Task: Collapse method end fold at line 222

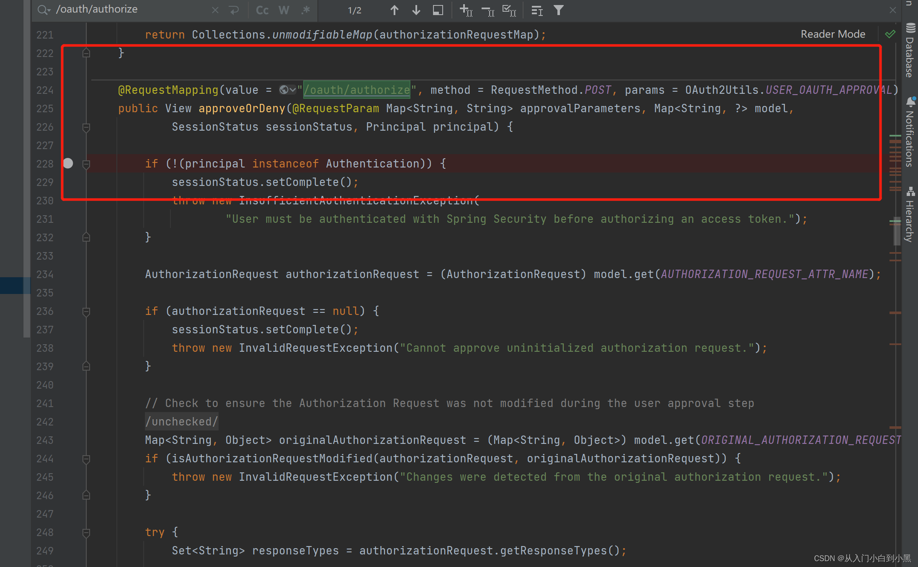Action: point(86,53)
